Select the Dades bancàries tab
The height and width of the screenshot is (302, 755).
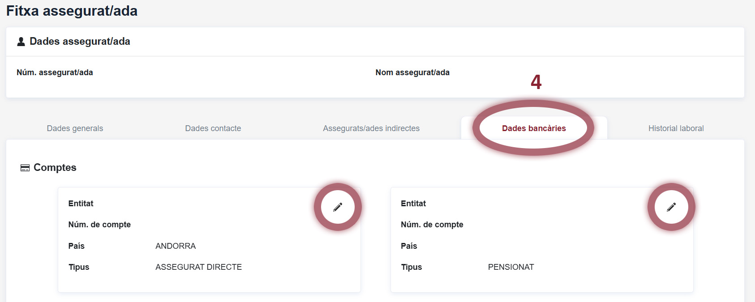coord(534,128)
